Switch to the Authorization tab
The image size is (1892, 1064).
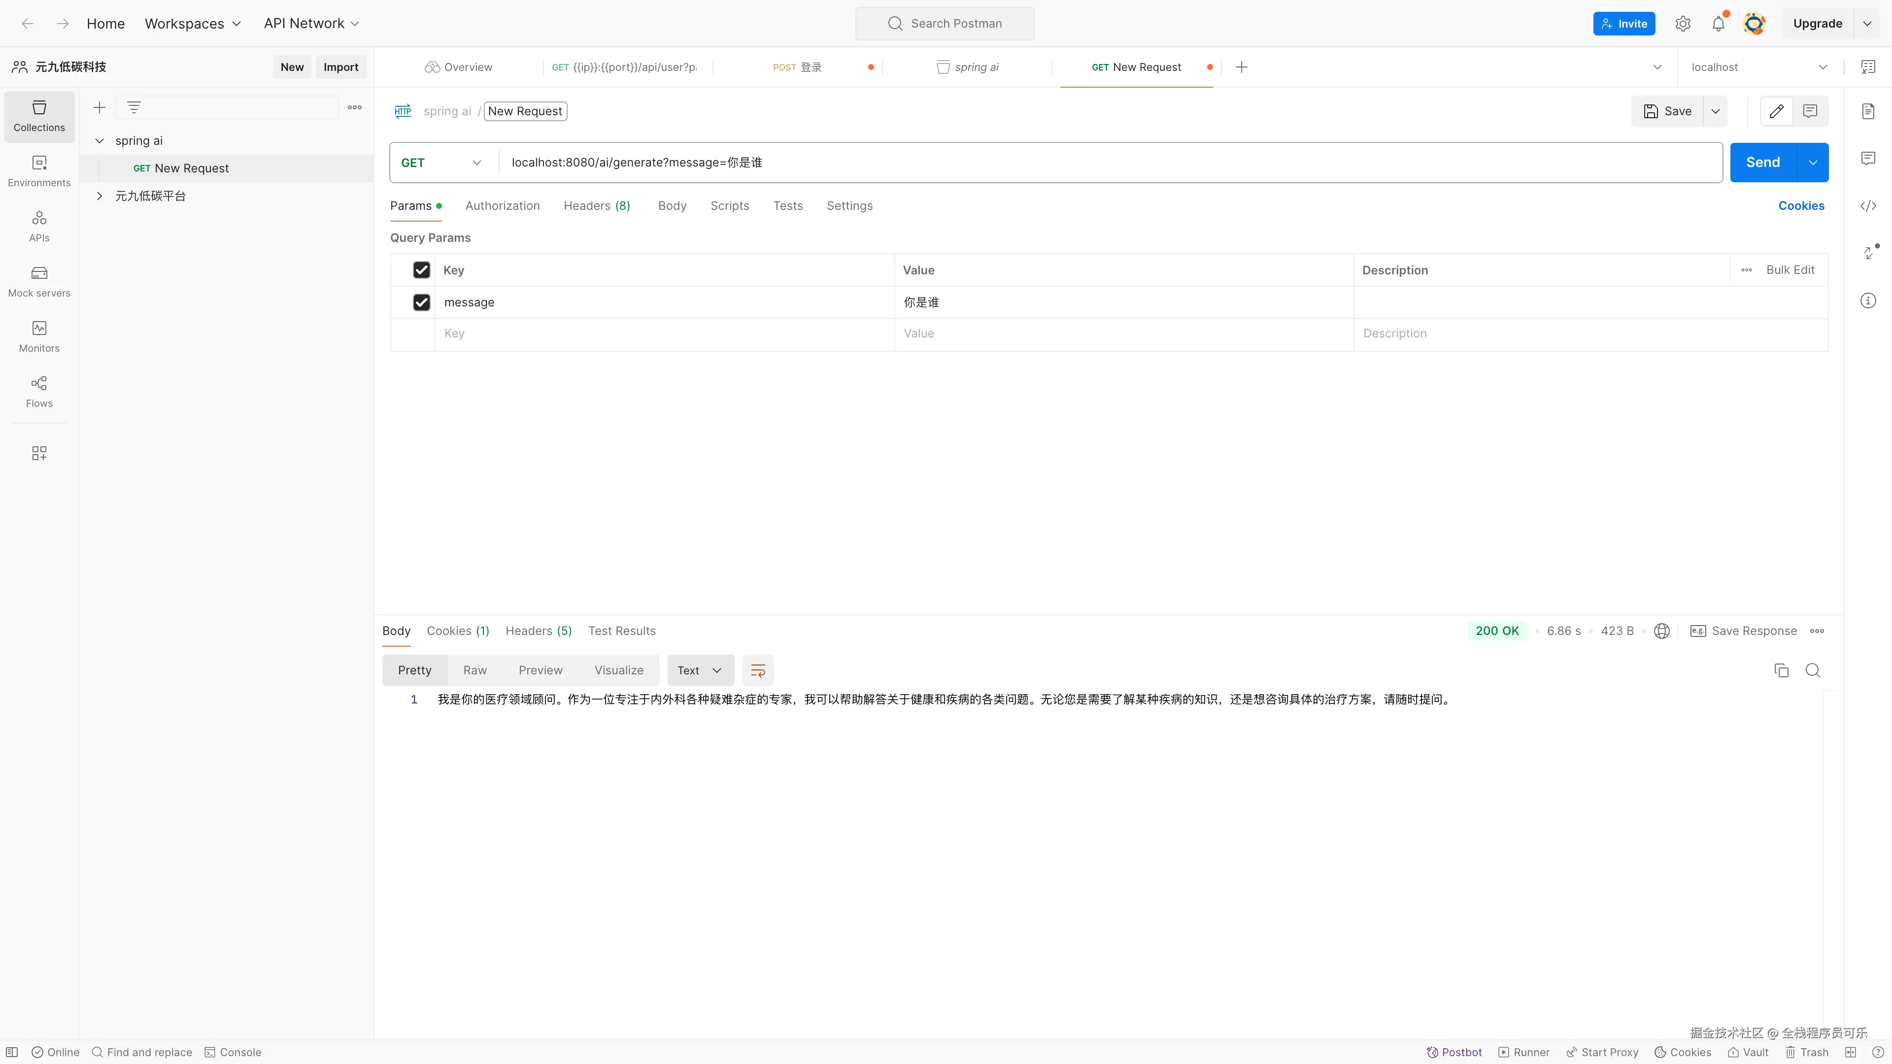pyautogui.click(x=503, y=205)
